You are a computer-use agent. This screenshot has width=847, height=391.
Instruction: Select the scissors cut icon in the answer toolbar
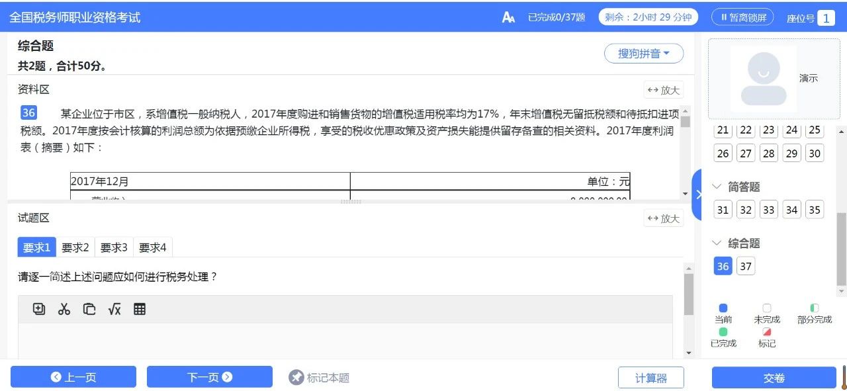click(x=64, y=308)
